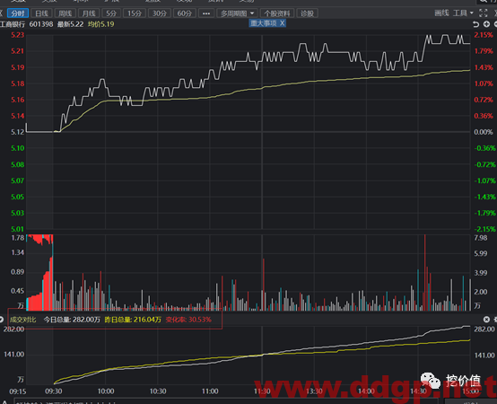Choose the 30分 period tab
This screenshot has width=497, height=404.
160,13
